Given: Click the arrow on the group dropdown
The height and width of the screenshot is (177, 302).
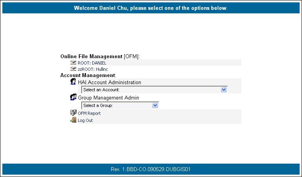Looking at the screenshot, I should pos(155,105).
